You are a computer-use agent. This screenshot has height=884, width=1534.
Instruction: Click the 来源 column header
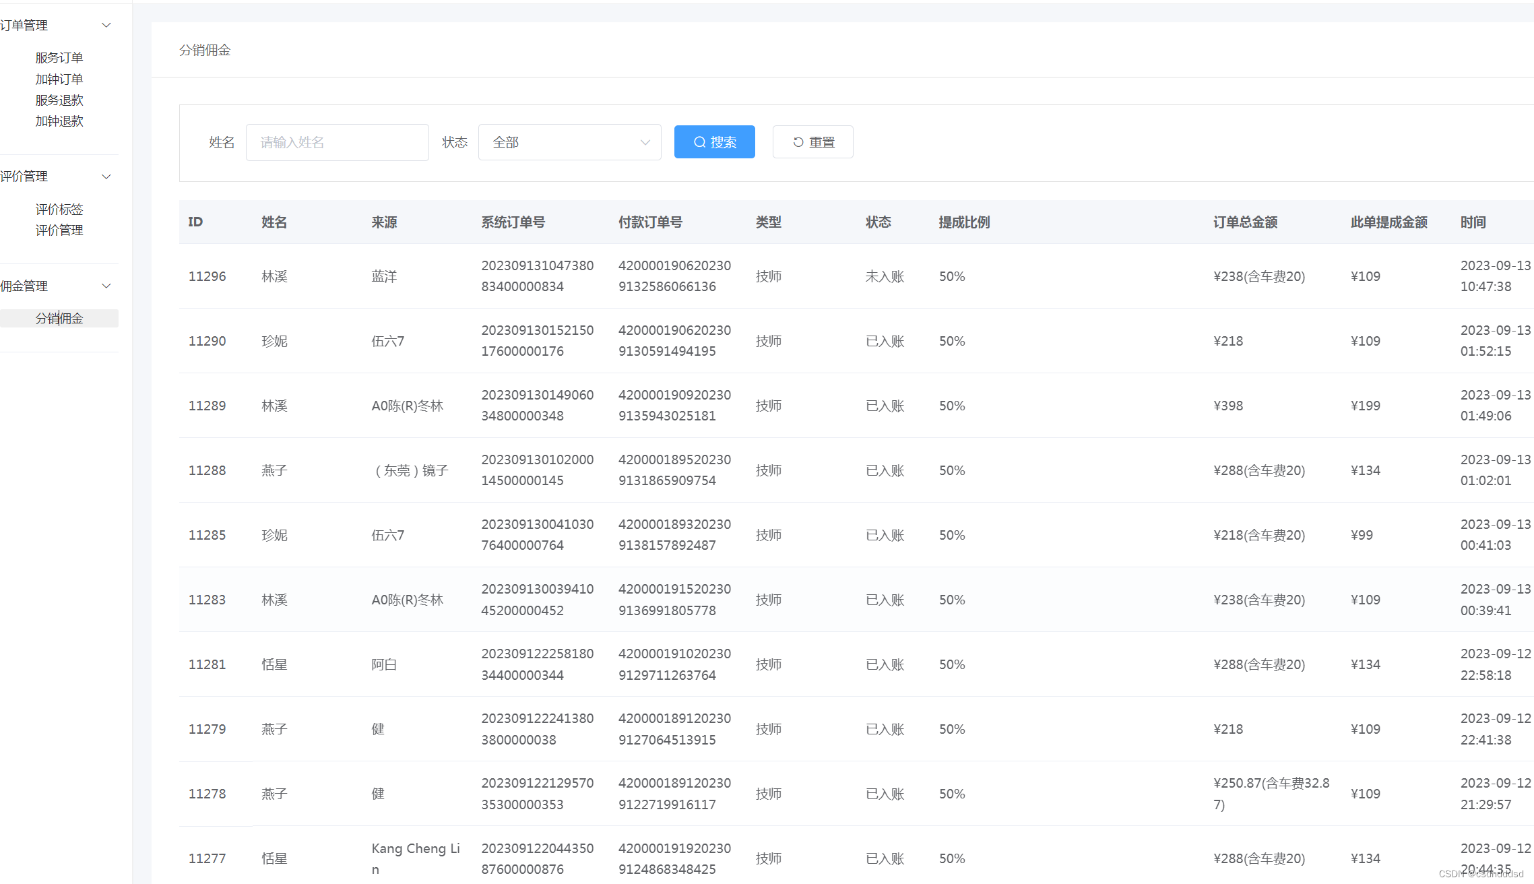coord(384,222)
